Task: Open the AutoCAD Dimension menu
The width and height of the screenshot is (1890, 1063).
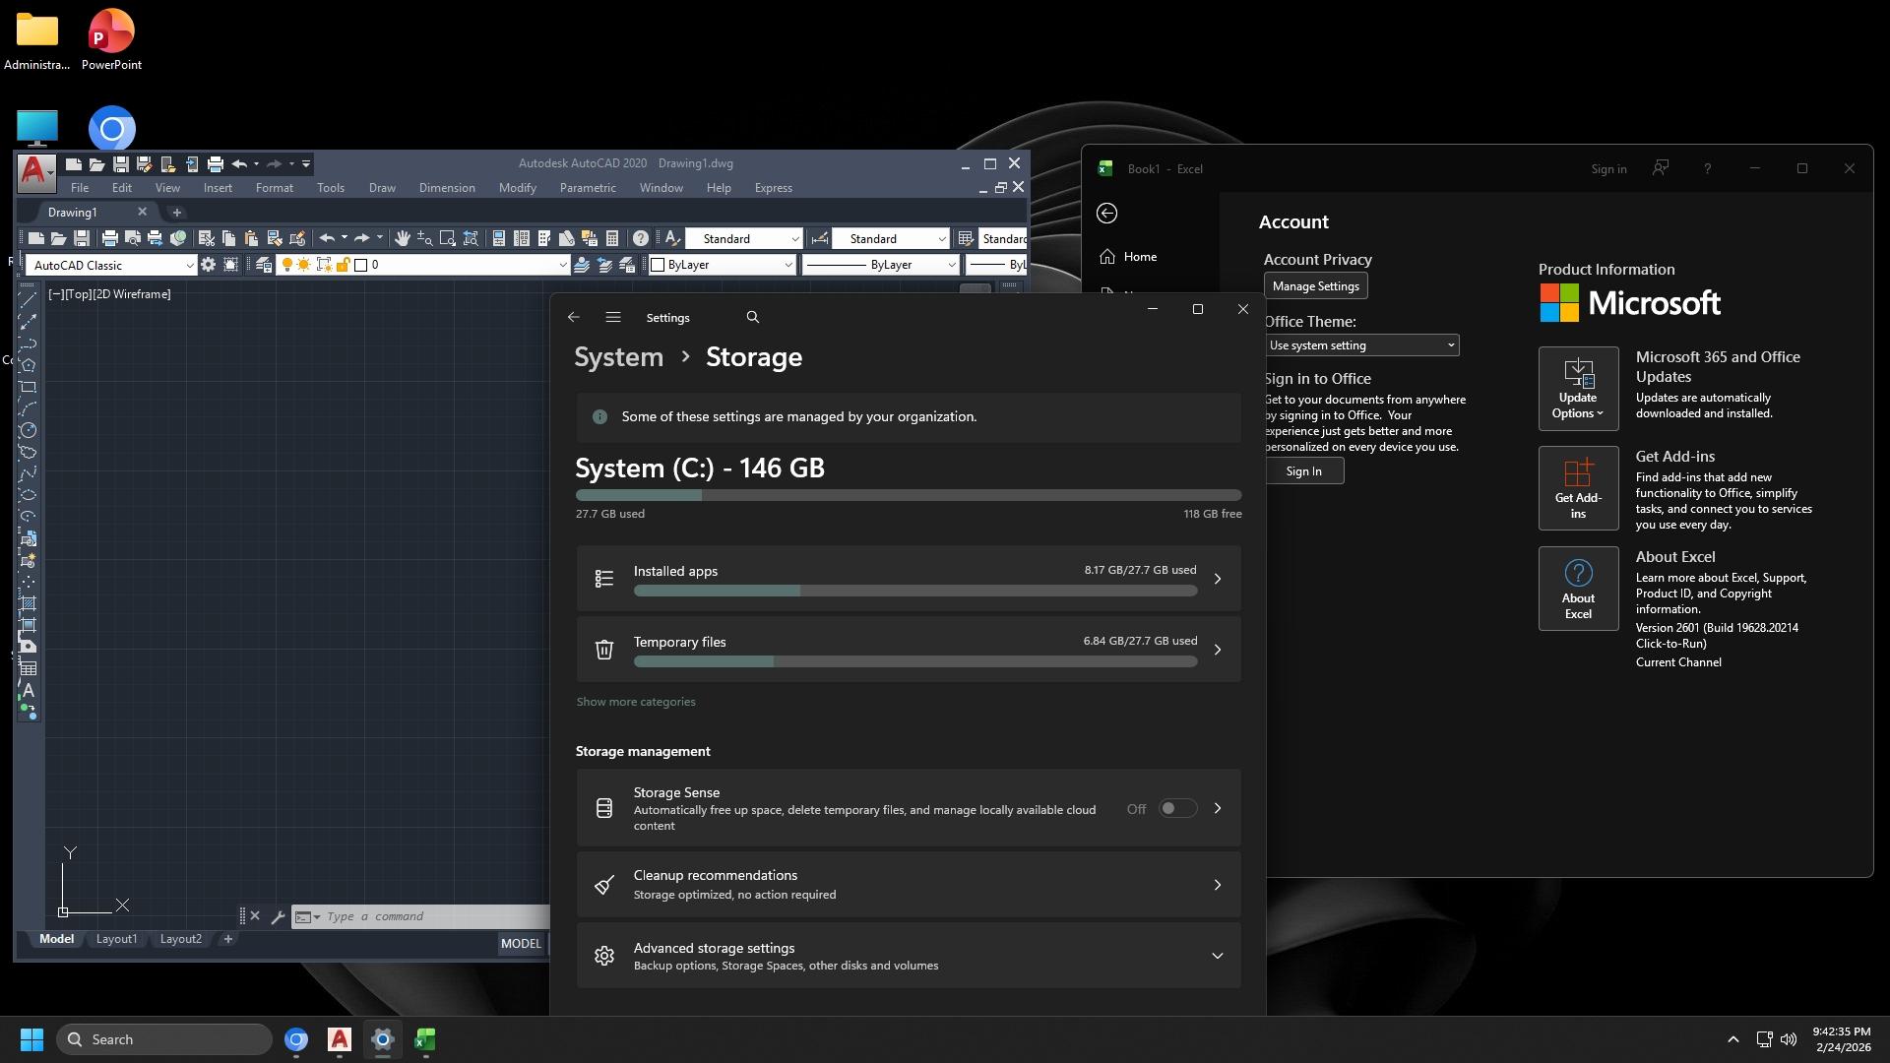Action: click(447, 188)
